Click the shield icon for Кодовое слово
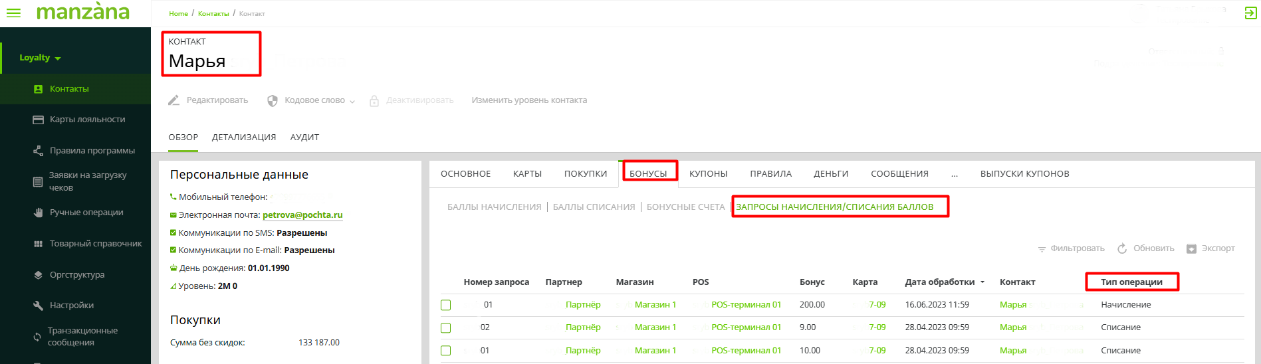This screenshot has width=1261, height=364. pos(273,101)
